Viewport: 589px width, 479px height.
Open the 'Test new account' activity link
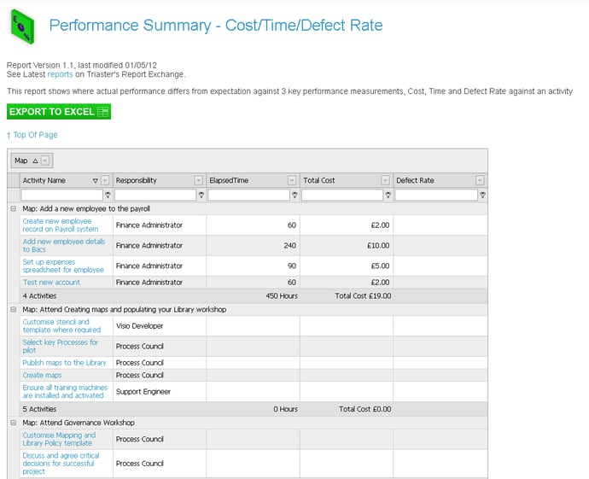click(51, 282)
